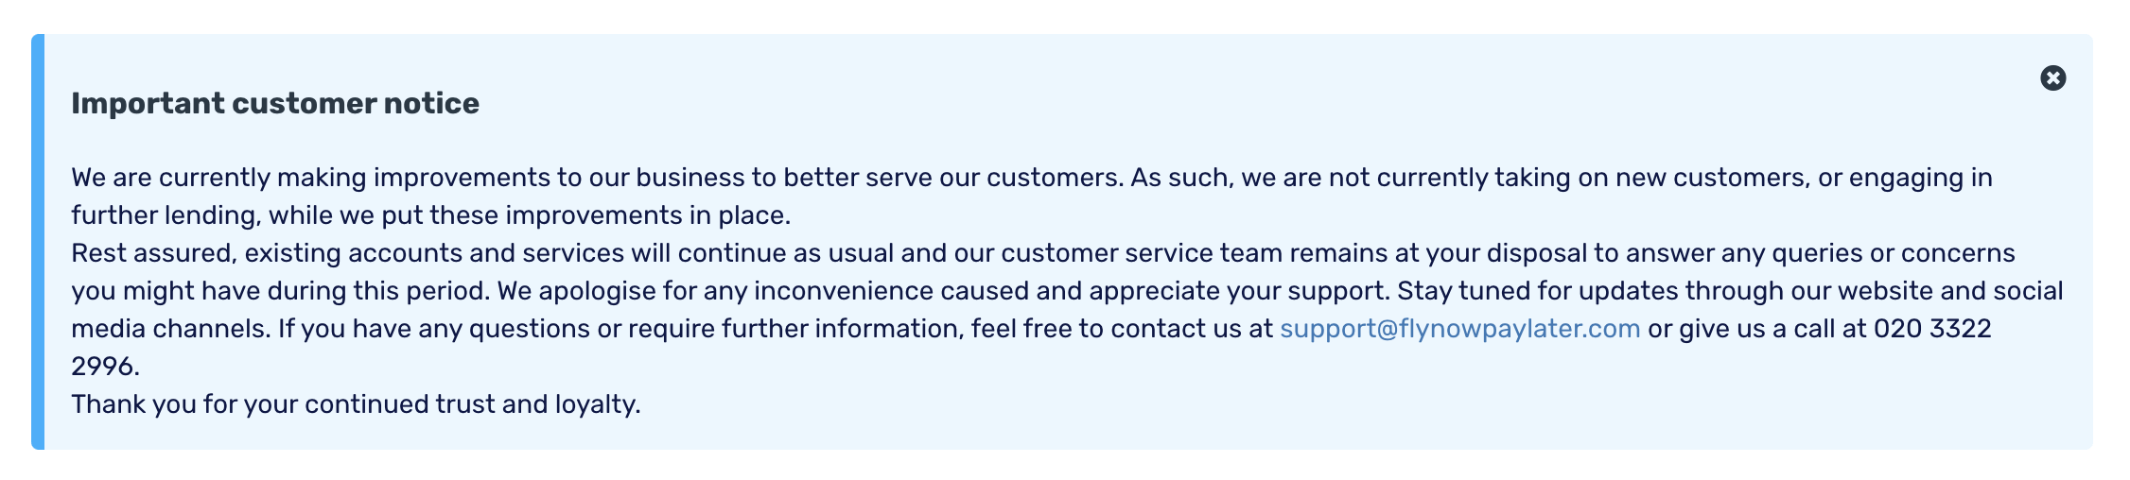Select the phone number 020 3322

coord(1932,329)
